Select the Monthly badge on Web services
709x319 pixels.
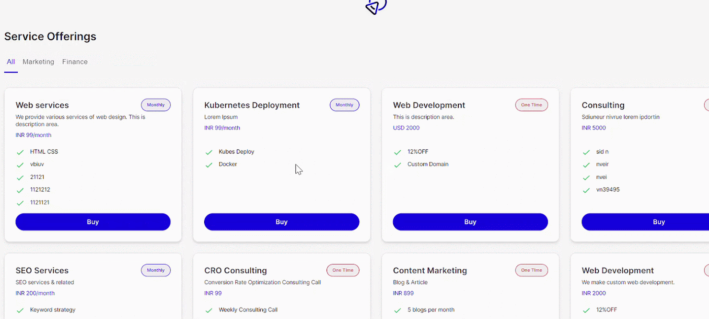coord(155,105)
